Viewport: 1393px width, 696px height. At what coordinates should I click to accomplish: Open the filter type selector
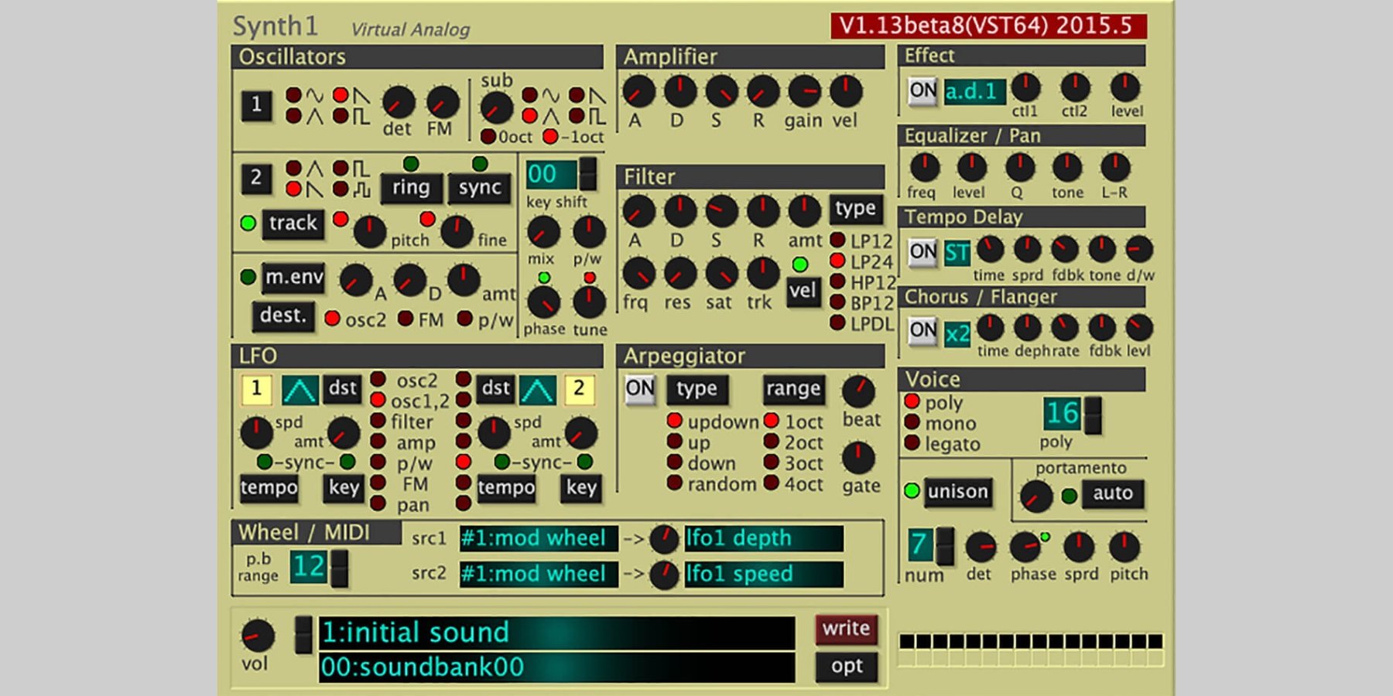tap(856, 208)
